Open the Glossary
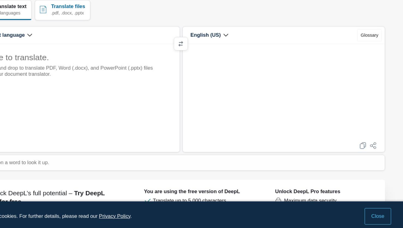Screen dimensions: 403x228 click(x=369, y=35)
